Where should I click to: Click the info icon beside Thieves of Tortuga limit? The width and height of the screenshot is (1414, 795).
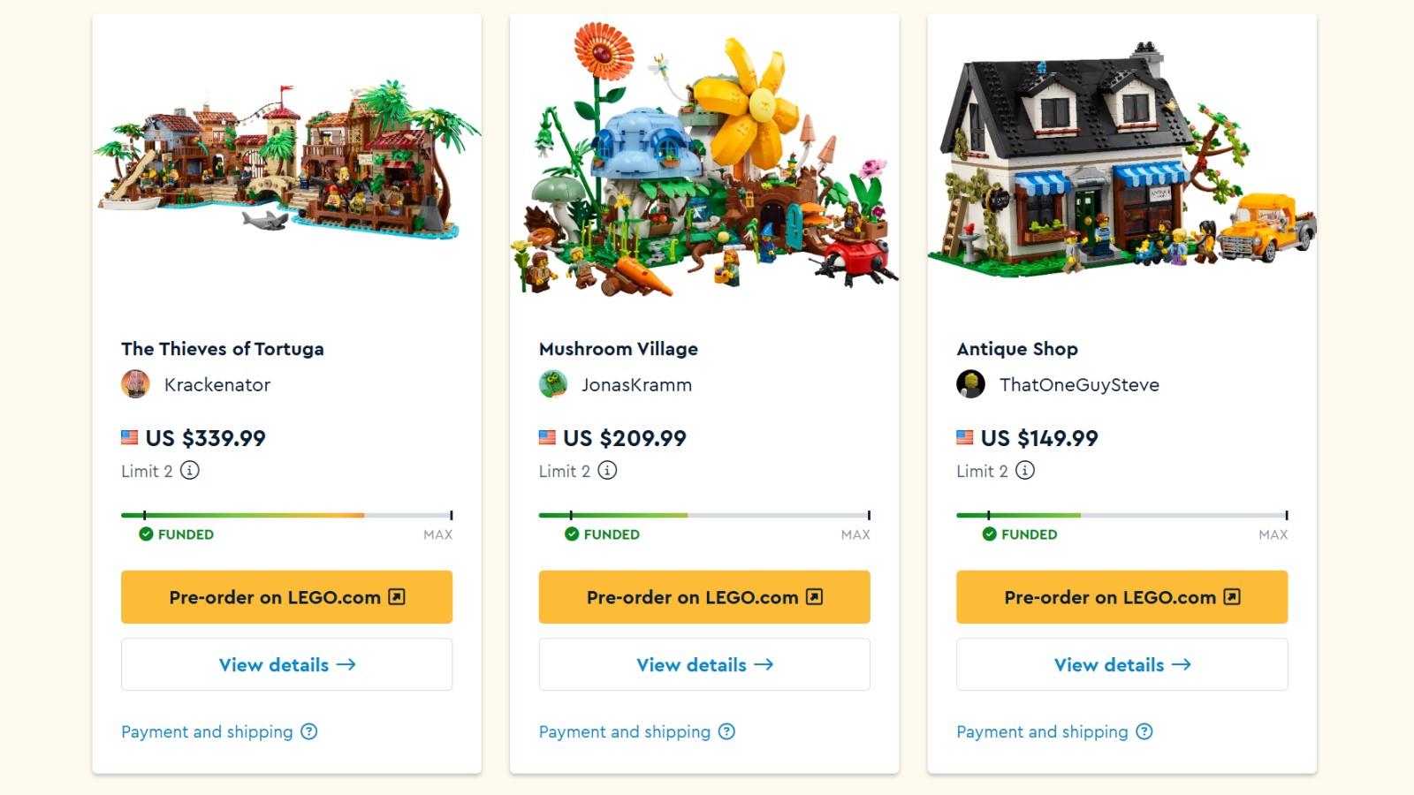pyautogui.click(x=190, y=470)
